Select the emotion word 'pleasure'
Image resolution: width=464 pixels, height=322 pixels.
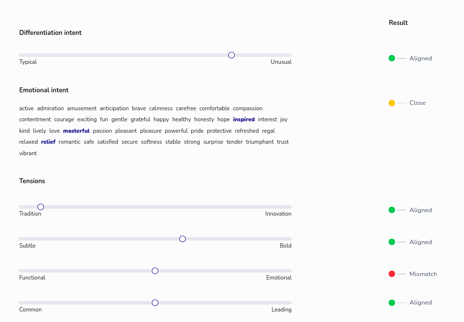point(151,131)
